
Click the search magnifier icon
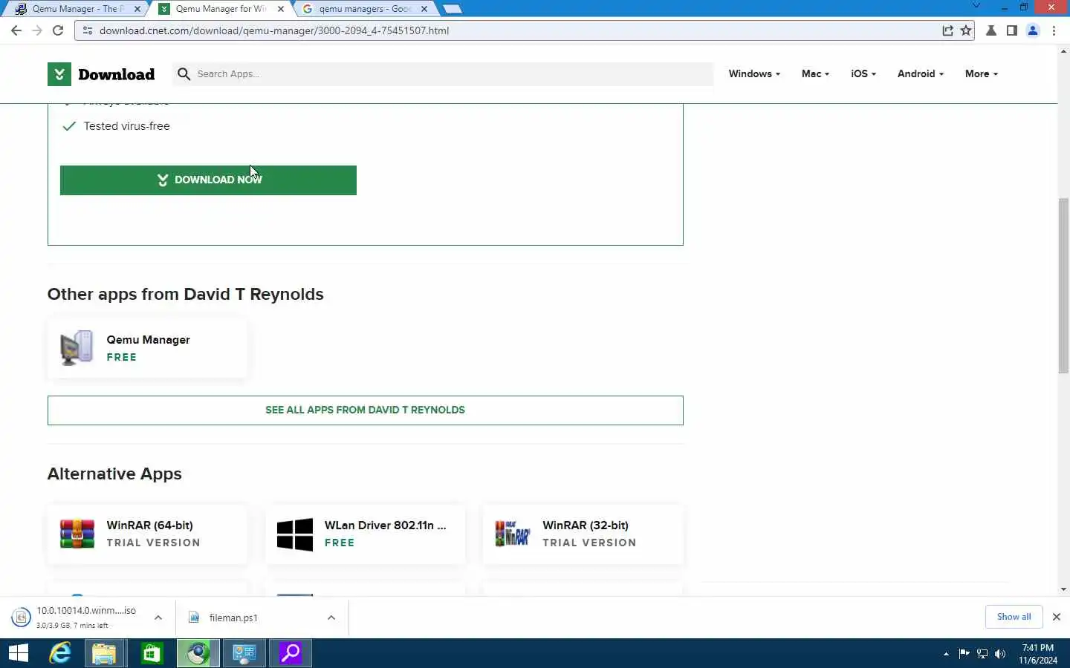tap(184, 74)
